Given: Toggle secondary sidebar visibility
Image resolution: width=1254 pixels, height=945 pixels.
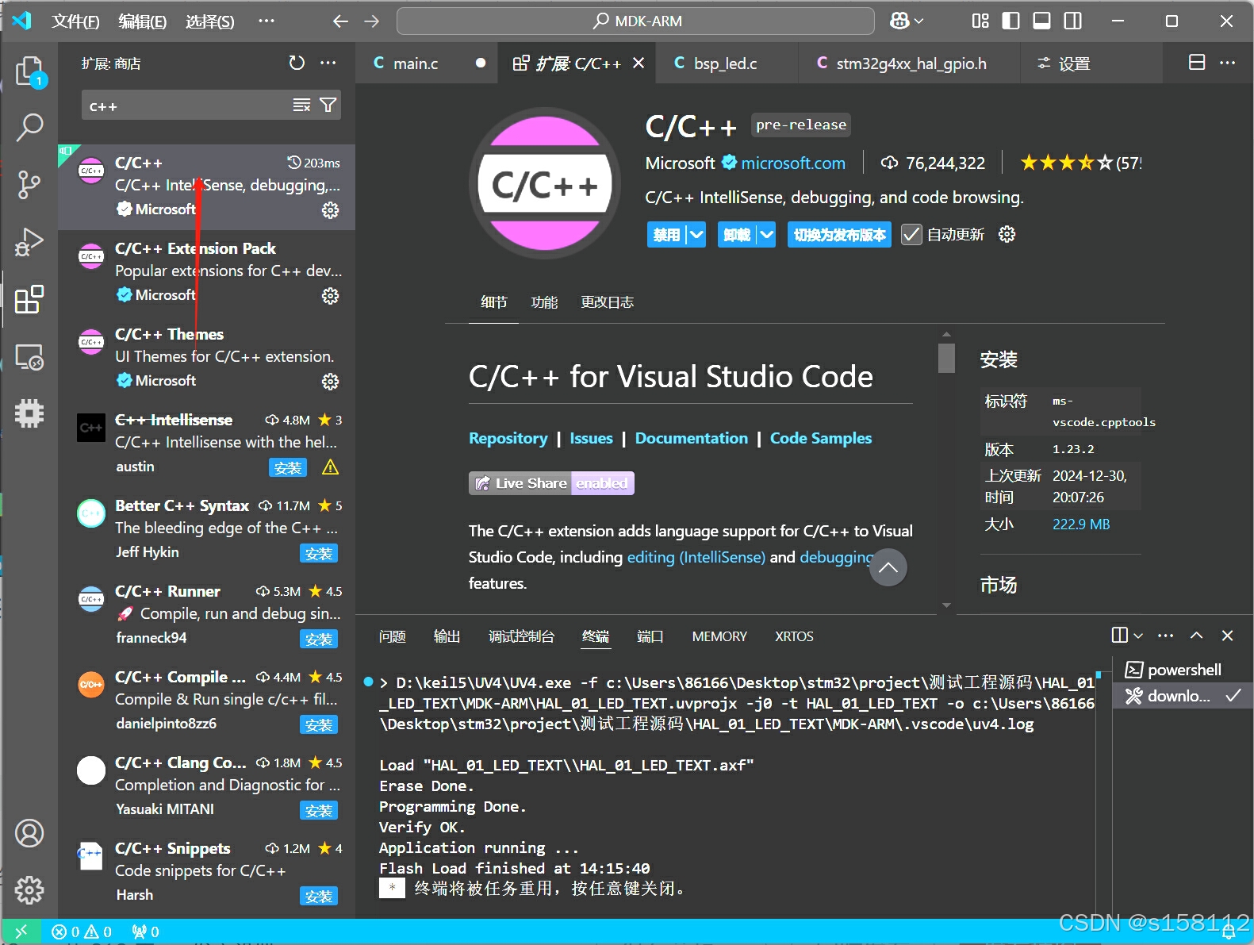Looking at the screenshot, I should 1072,21.
